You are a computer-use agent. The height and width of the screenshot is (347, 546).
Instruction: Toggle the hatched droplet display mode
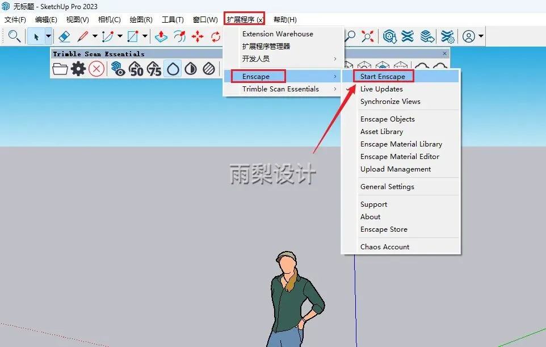tap(209, 69)
